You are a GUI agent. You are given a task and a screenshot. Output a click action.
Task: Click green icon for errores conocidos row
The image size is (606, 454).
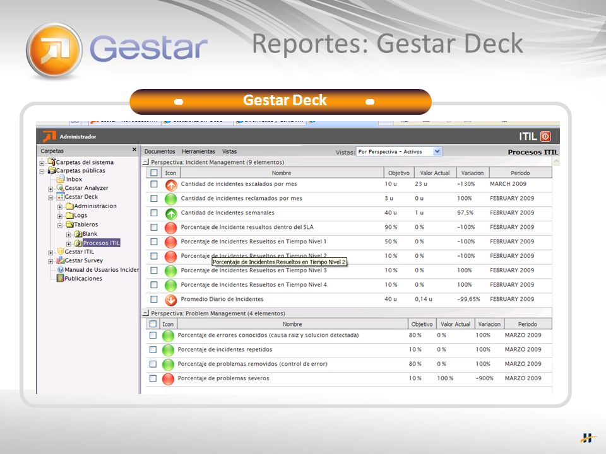pyautogui.click(x=168, y=336)
